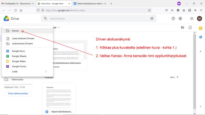Open a new browser tab

tap(111, 4)
